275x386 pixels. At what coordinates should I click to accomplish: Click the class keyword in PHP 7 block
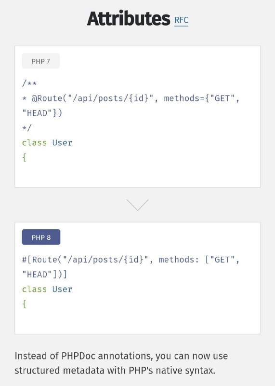point(34,142)
